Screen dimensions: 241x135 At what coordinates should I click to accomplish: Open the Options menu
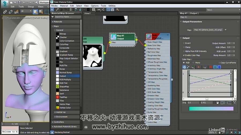(95, 6)
